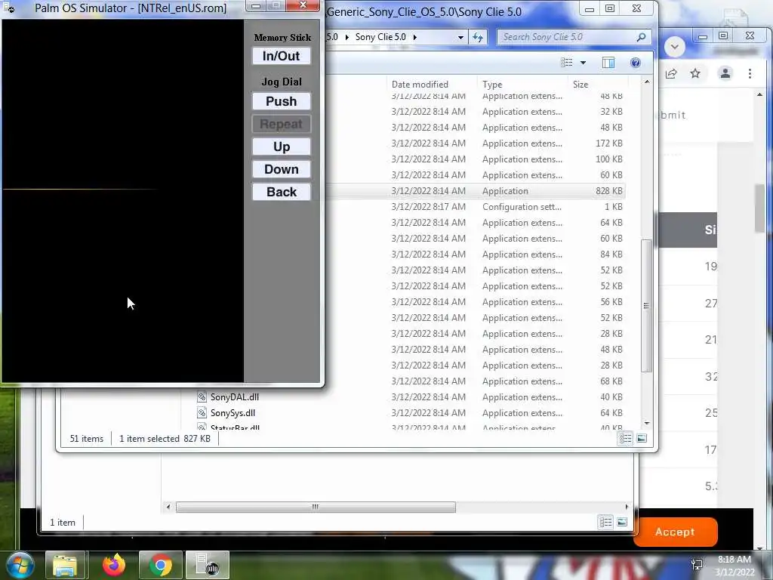This screenshot has height=580, width=773.
Task: Click the 172 KB size cell
Action: tap(609, 143)
